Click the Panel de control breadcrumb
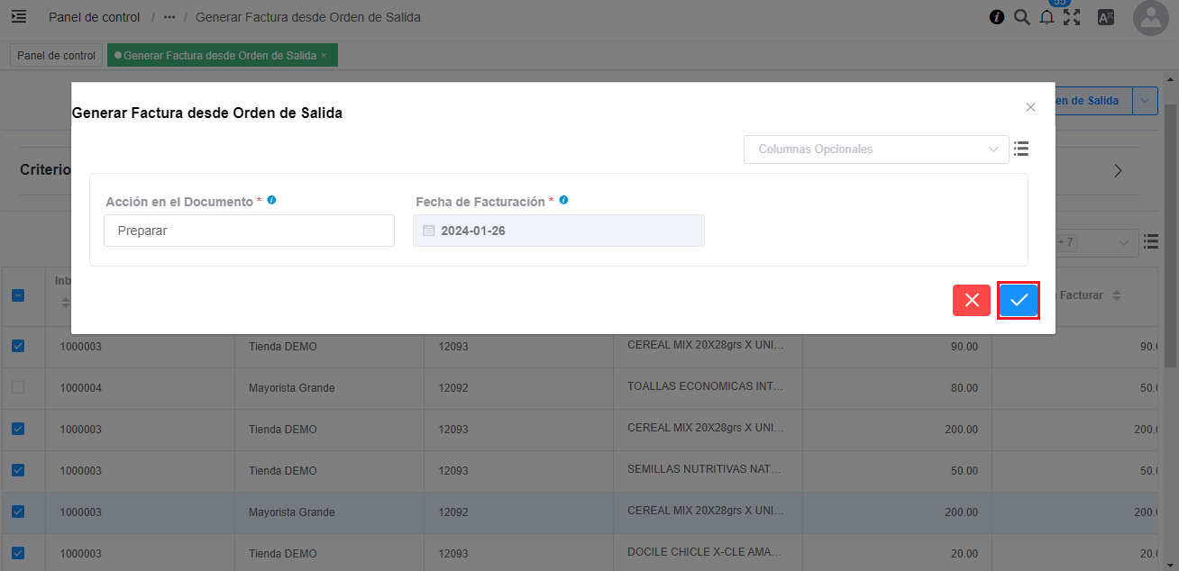Screen dimensions: 1179x571 94,17
